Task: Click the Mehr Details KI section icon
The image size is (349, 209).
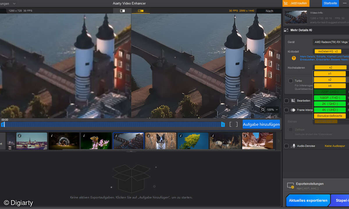Action: coord(286,30)
